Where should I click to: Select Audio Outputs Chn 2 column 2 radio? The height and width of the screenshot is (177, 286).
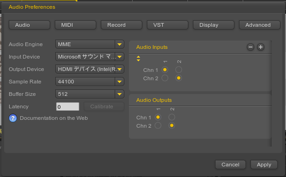tap(172, 125)
